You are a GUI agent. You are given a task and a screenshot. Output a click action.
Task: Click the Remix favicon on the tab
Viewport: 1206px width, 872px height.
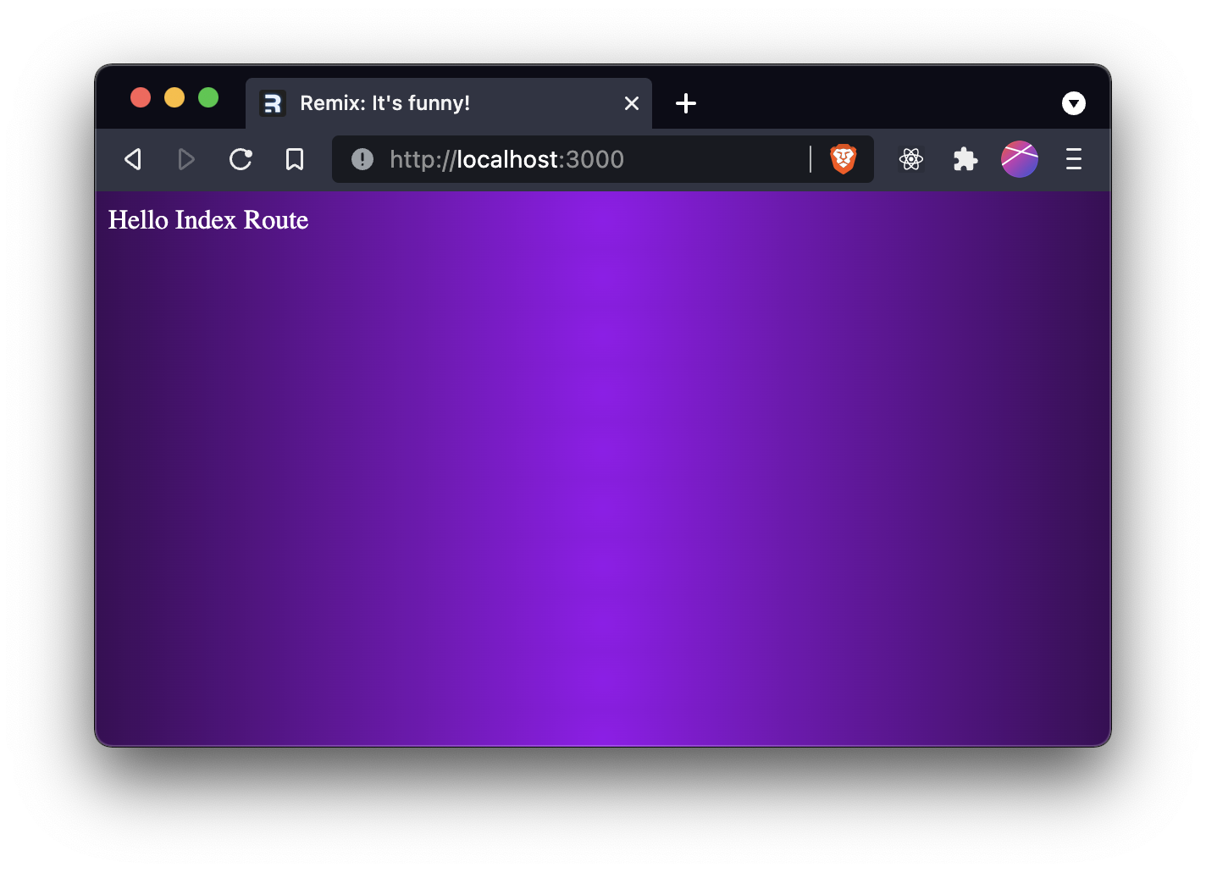coord(273,103)
